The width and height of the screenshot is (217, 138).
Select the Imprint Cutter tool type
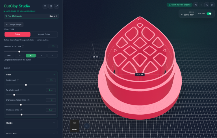(44, 34)
